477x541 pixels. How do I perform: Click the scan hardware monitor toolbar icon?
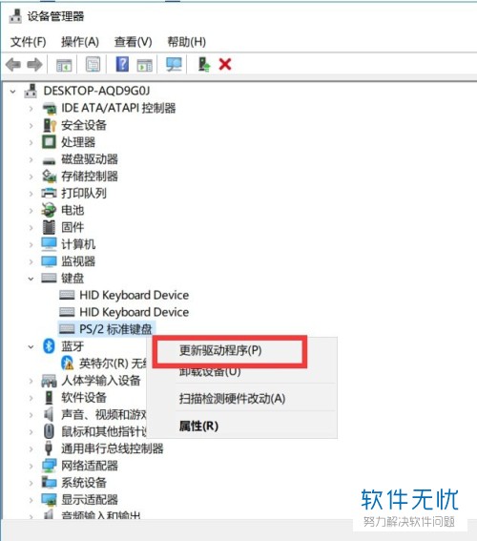click(174, 64)
